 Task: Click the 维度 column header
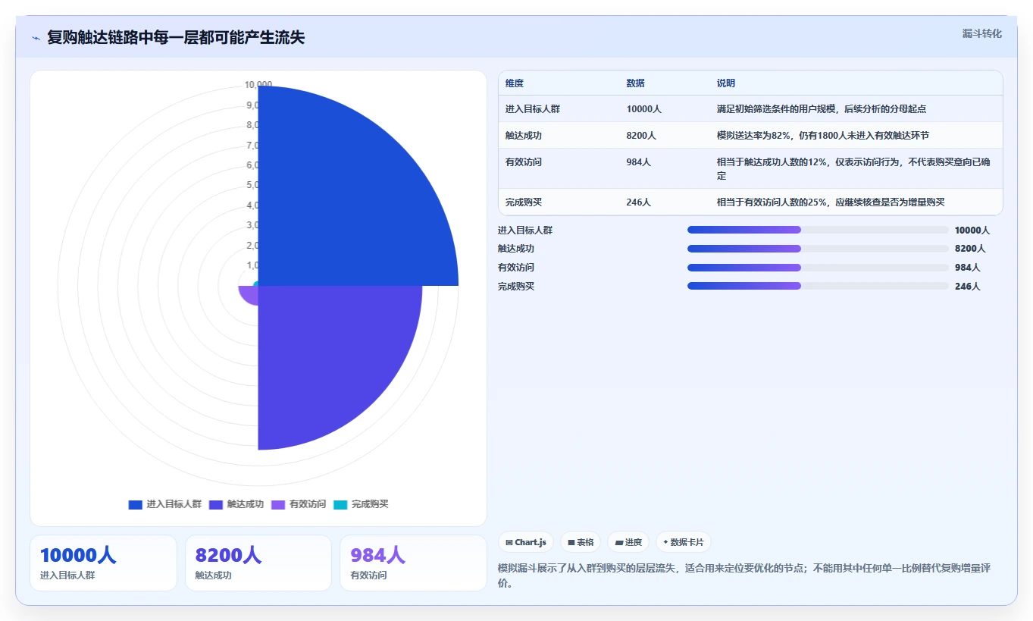[x=515, y=83]
